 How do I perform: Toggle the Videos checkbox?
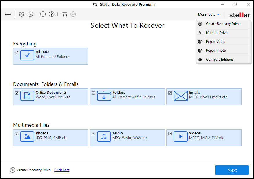170,134
